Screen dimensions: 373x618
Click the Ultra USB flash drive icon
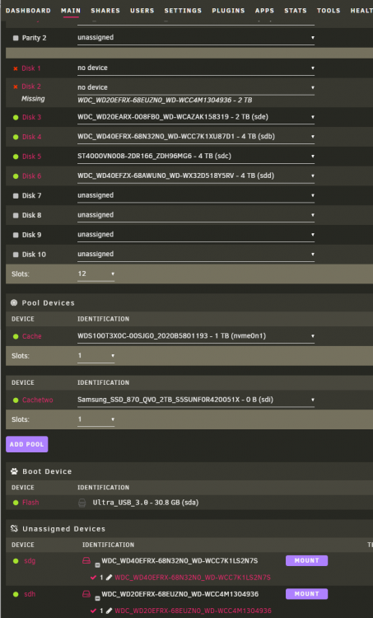click(x=82, y=503)
